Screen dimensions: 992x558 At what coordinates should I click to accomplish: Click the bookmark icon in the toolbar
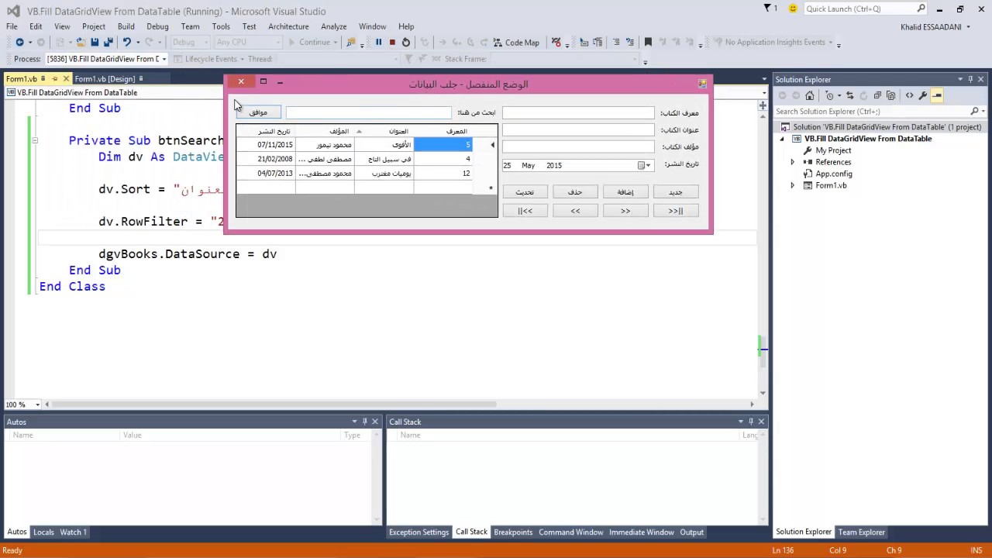(x=649, y=43)
